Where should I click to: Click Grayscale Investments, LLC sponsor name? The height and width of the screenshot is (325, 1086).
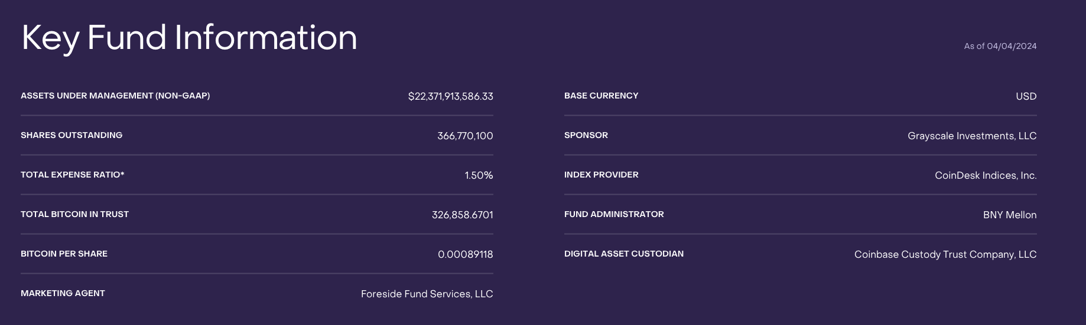972,136
